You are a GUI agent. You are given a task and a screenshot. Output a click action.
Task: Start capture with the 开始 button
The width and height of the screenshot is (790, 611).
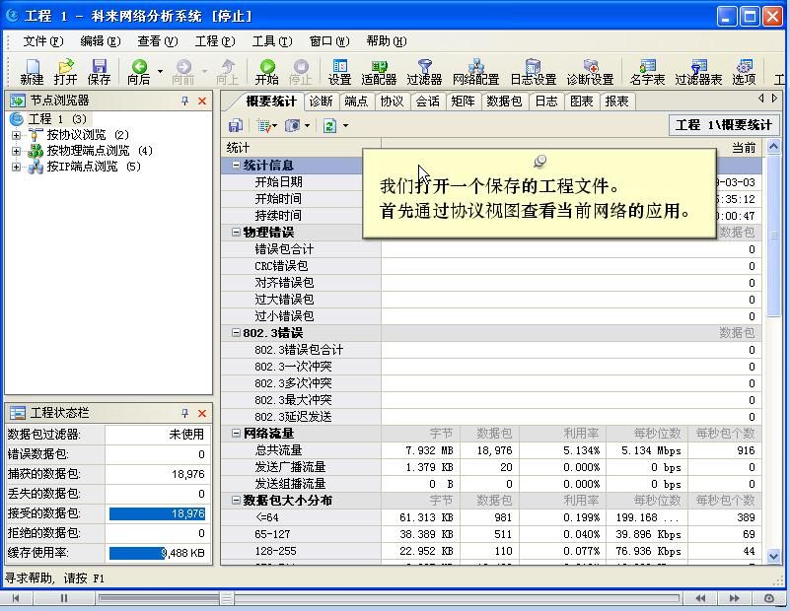point(266,70)
